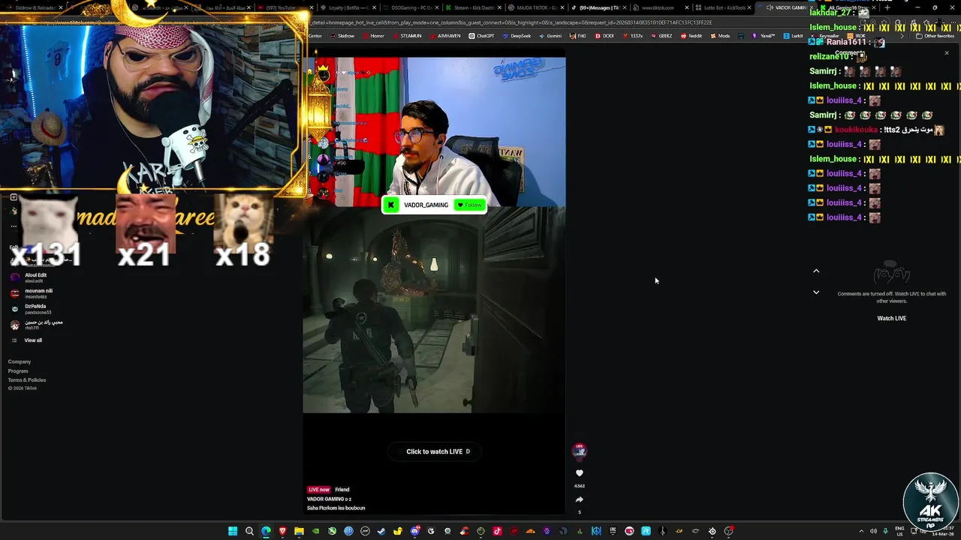Open the Windows Start menu
The width and height of the screenshot is (961, 540).
[233, 531]
